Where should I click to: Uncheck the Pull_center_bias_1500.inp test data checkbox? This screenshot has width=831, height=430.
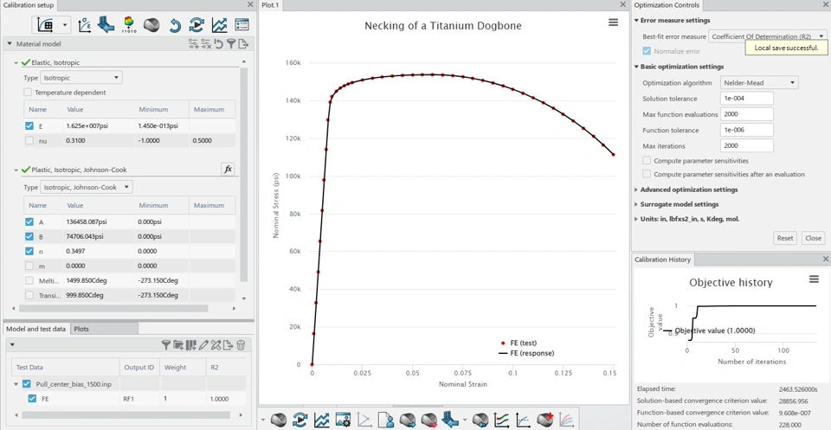(27, 384)
